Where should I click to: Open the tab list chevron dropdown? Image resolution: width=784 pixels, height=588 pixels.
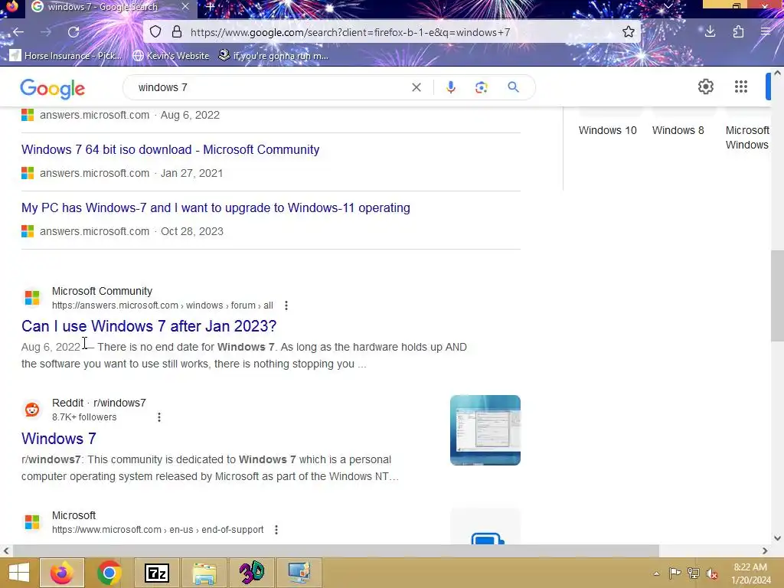[x=668, y=6]
